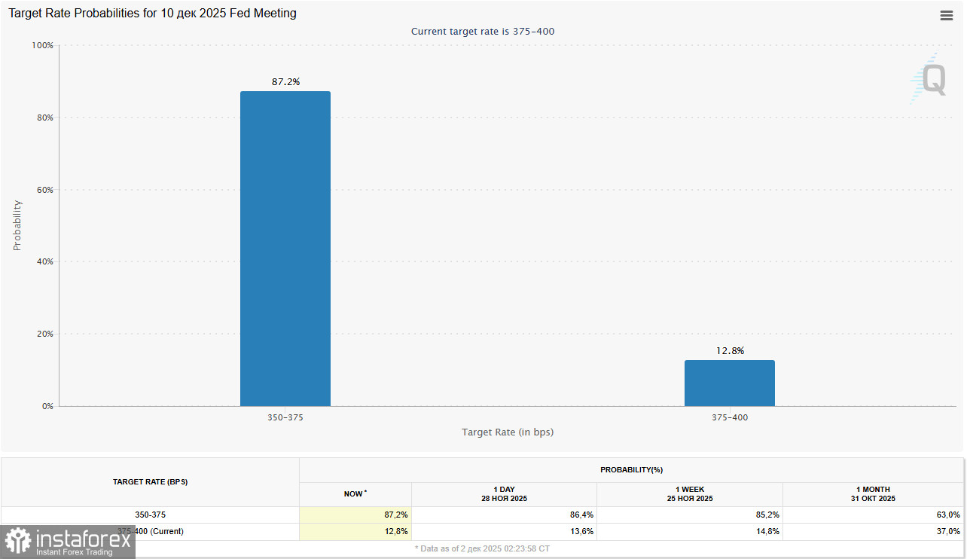Select the 87.2% data label above bar

coord(285,81)
